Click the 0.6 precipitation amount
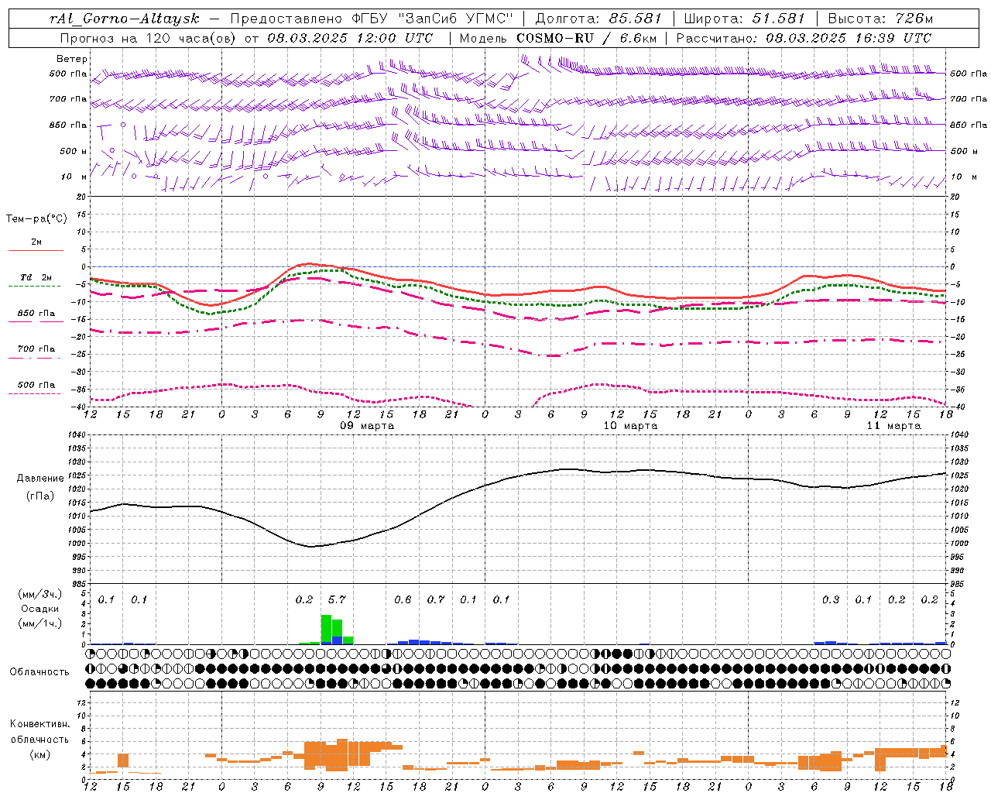 coord(403,600)
